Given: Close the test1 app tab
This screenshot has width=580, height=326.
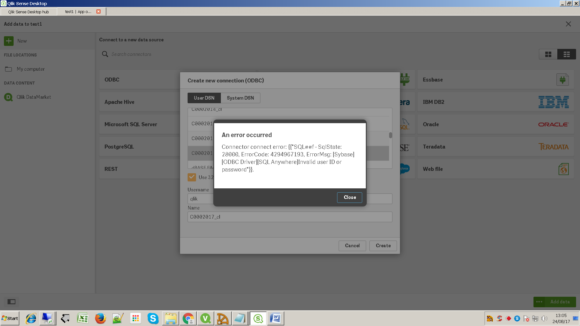Looking at the screenshot, I should (98, 11).
